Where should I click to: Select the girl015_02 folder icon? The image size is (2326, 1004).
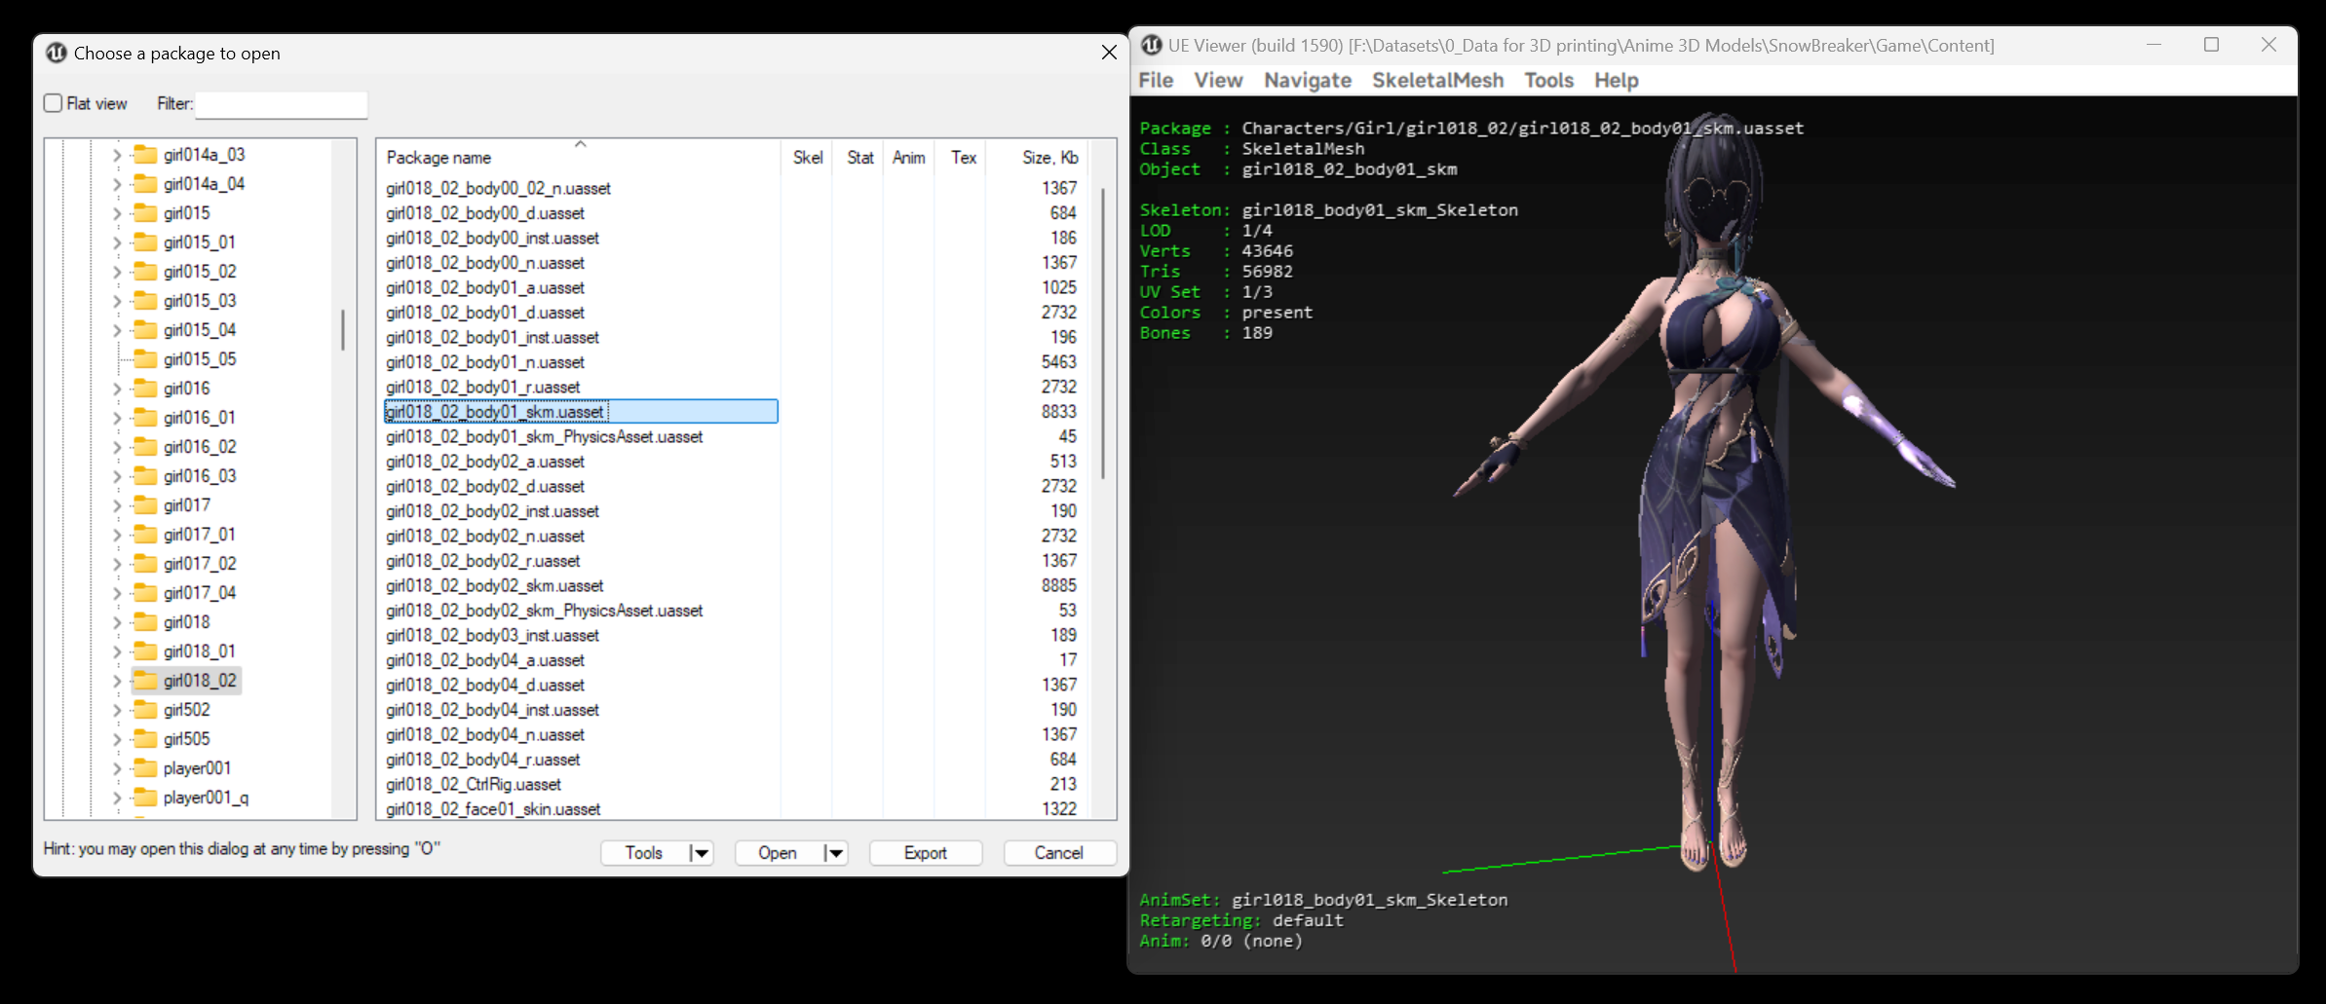click(x=145, y=271)
